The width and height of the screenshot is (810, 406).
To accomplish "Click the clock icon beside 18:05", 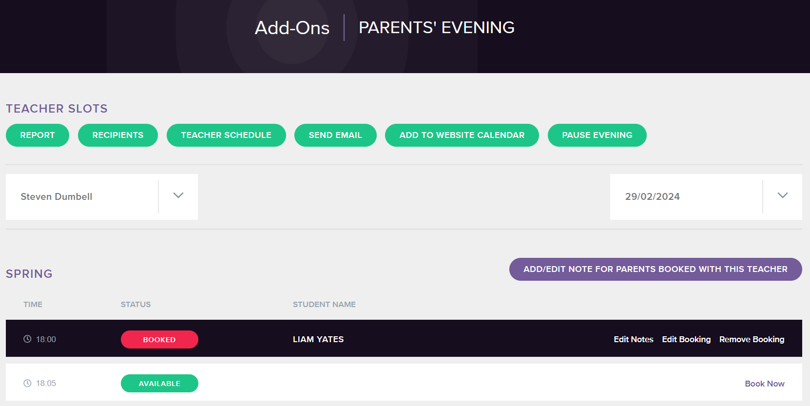I will point(27,384).
